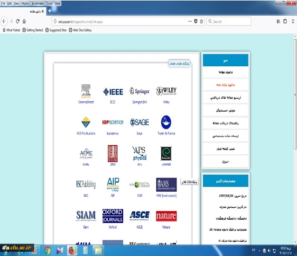Open the Nature journal logo
The height and width of the screenshot is (256, 297).
pyautogui.click(x=166, y=215)
